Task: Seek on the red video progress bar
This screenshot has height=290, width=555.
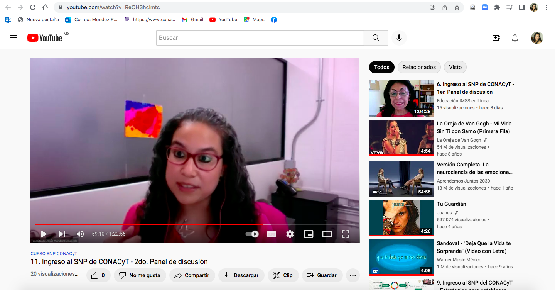Action: [195, 224]
